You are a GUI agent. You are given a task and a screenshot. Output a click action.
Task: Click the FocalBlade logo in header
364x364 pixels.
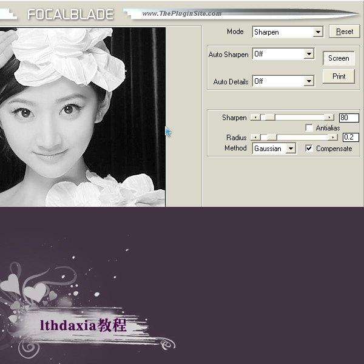[x=70, y=13]
